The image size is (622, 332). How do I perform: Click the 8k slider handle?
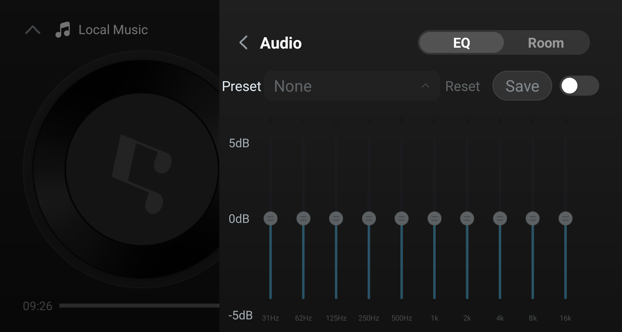(x=533, y=218)
